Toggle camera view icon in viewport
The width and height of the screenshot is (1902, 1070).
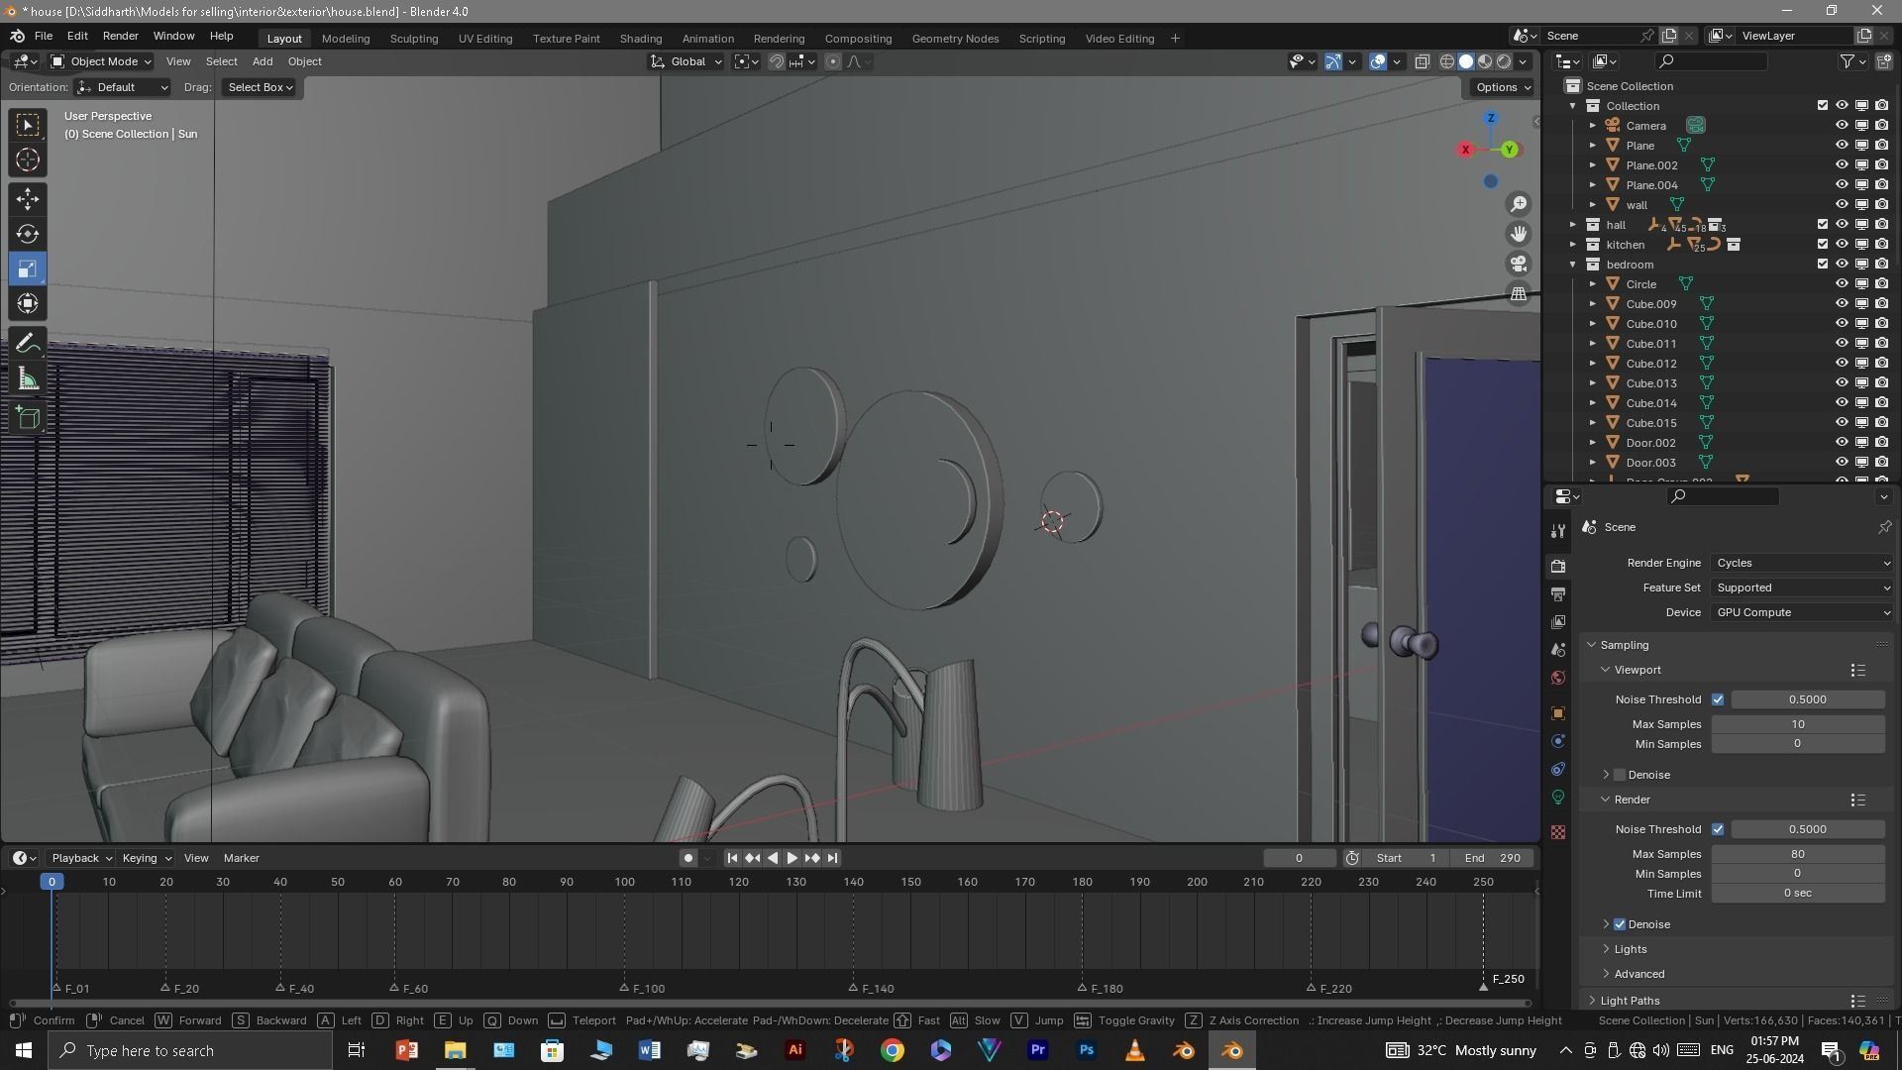[1519, 264]
